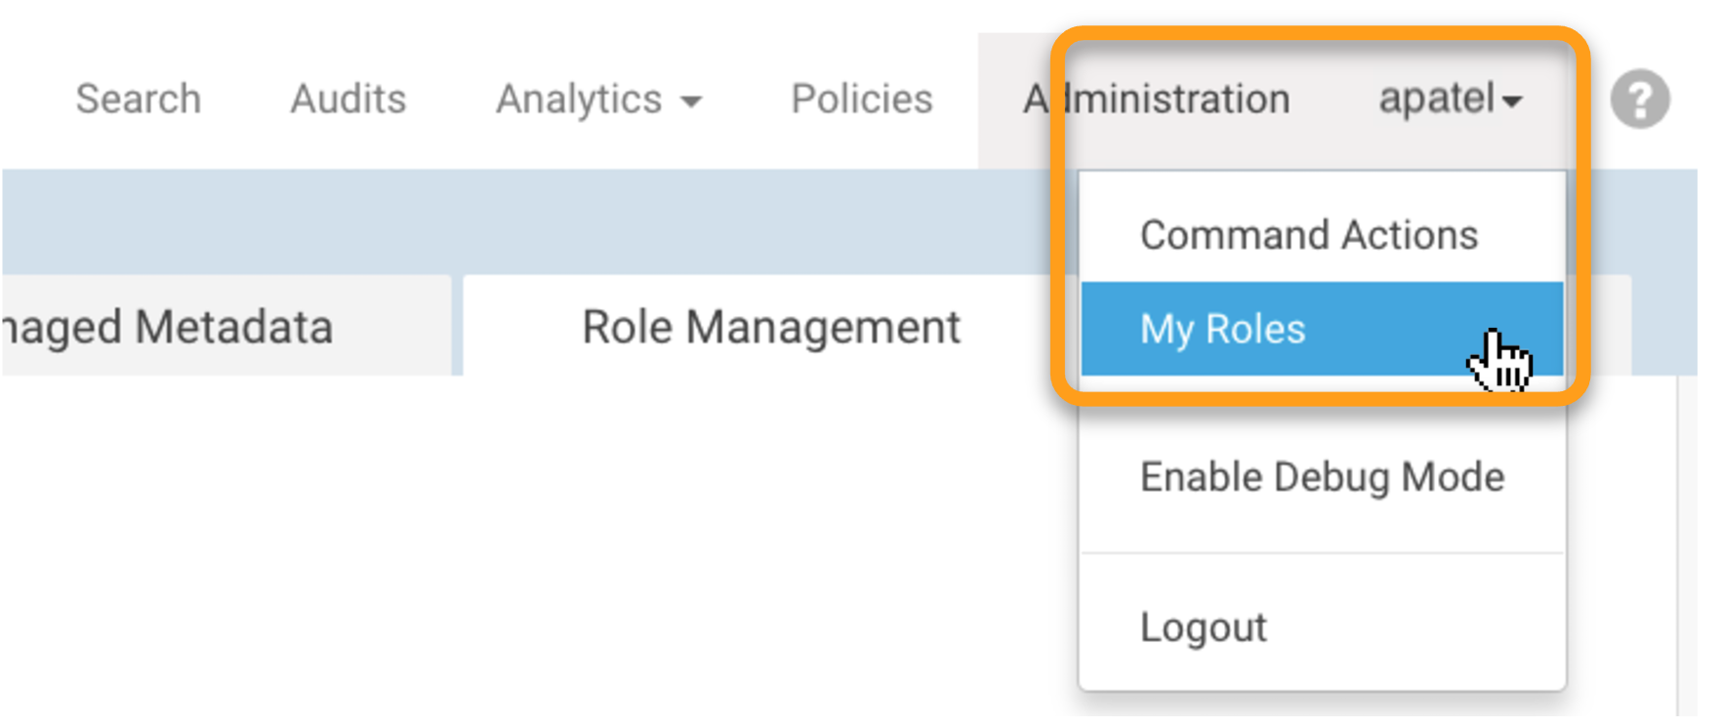Image resolution: width=1722 pixels, height=722 pixels.
Task: Choose Command Actions from the user menu
Action: pyautogui.click(x=1308, y=235)
